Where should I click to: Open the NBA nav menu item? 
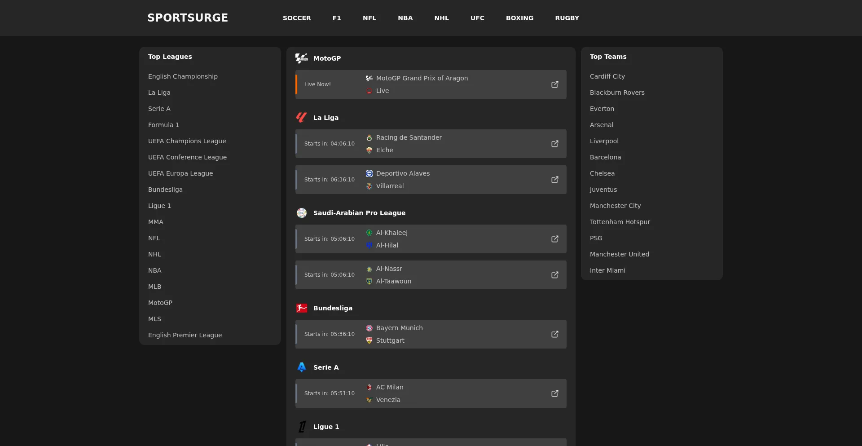pos(405,18)
